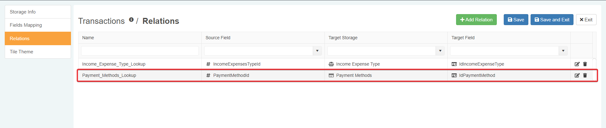Click the Payment Methods target storage cell
The height and width of the screenshot is (128, 606).
click(x=353, y=75)
